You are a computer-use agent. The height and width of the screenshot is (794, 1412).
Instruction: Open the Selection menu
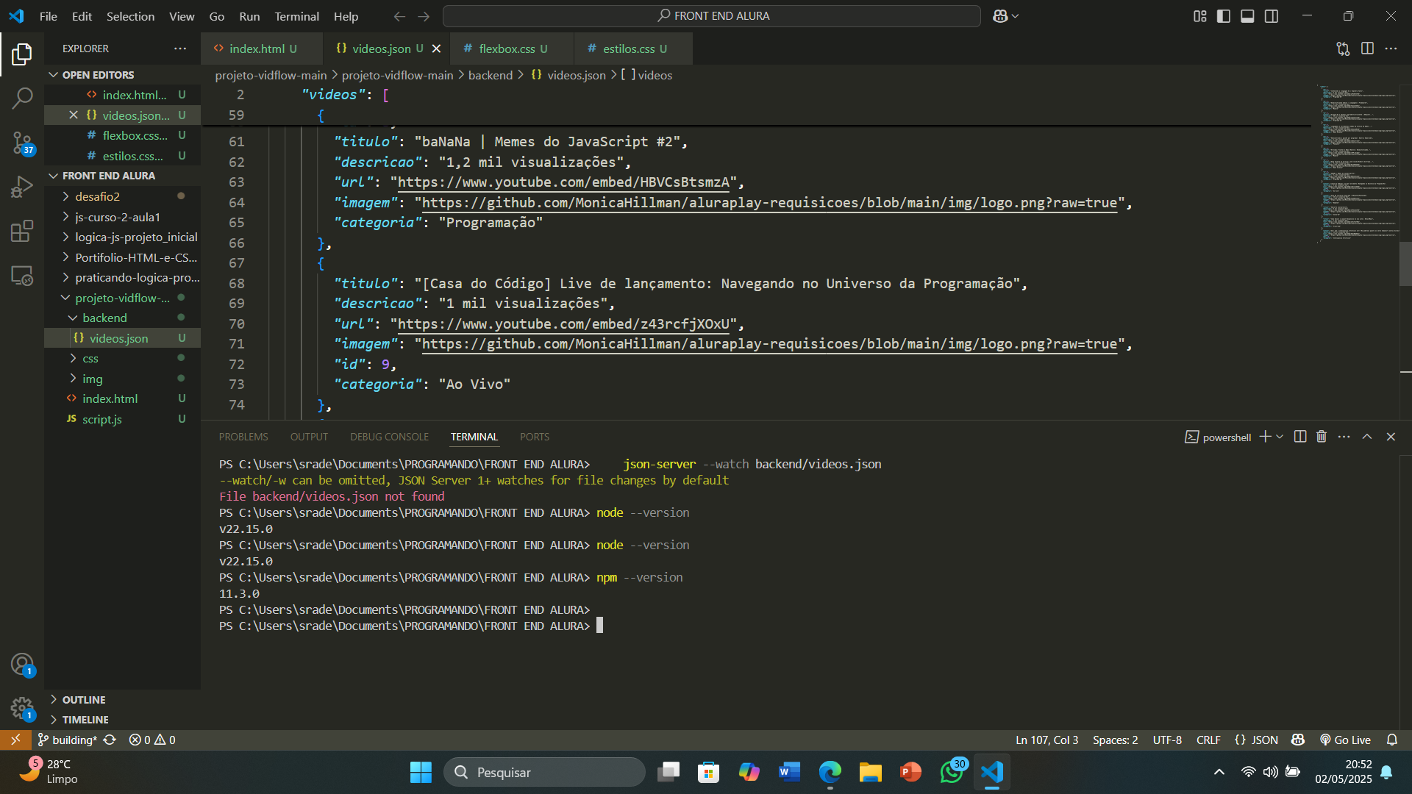pyautogui.click(x=130, y=16)
